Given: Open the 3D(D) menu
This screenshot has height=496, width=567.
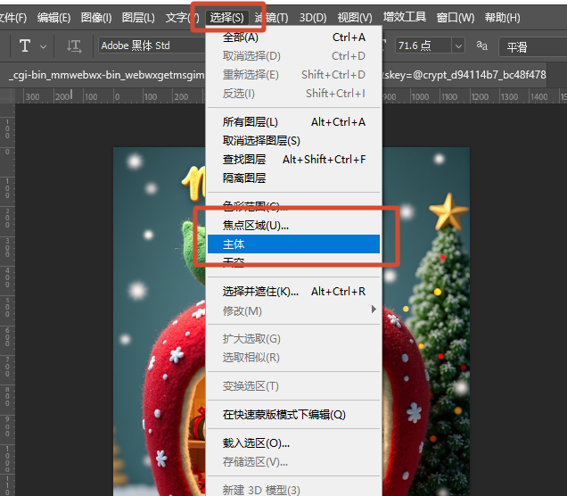Looking at the screenshot, I should pyautogui.click(x=313, y=17).
